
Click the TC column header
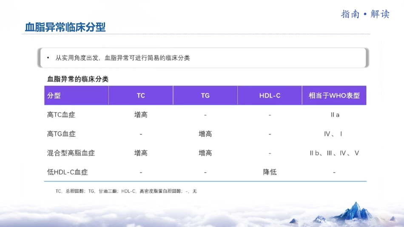(141, 95)
